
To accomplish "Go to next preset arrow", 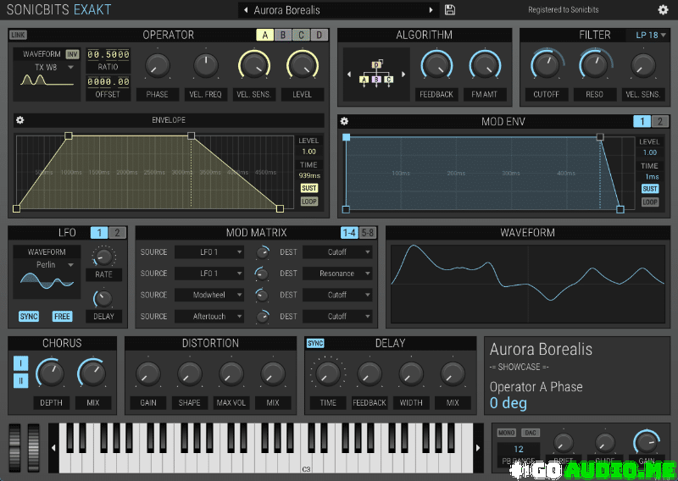I will coord(431,10).
